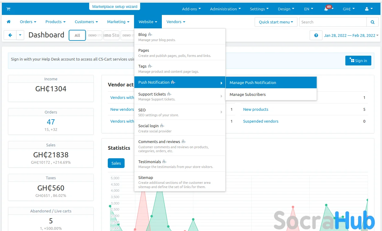
Task: Click the back arrow button
Action: pyautogui.click(x=10, y=35)
